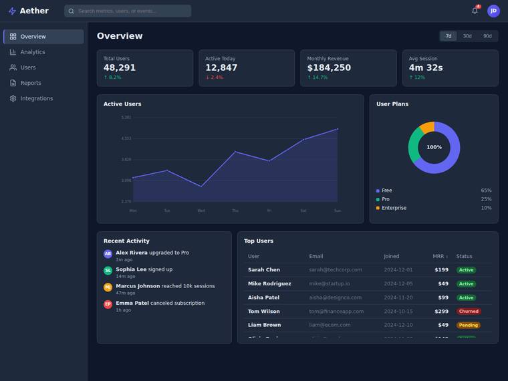Screen dimensions: 508x381
Task: Click the donut chart 100% center
Action: [x=434, y=147]
